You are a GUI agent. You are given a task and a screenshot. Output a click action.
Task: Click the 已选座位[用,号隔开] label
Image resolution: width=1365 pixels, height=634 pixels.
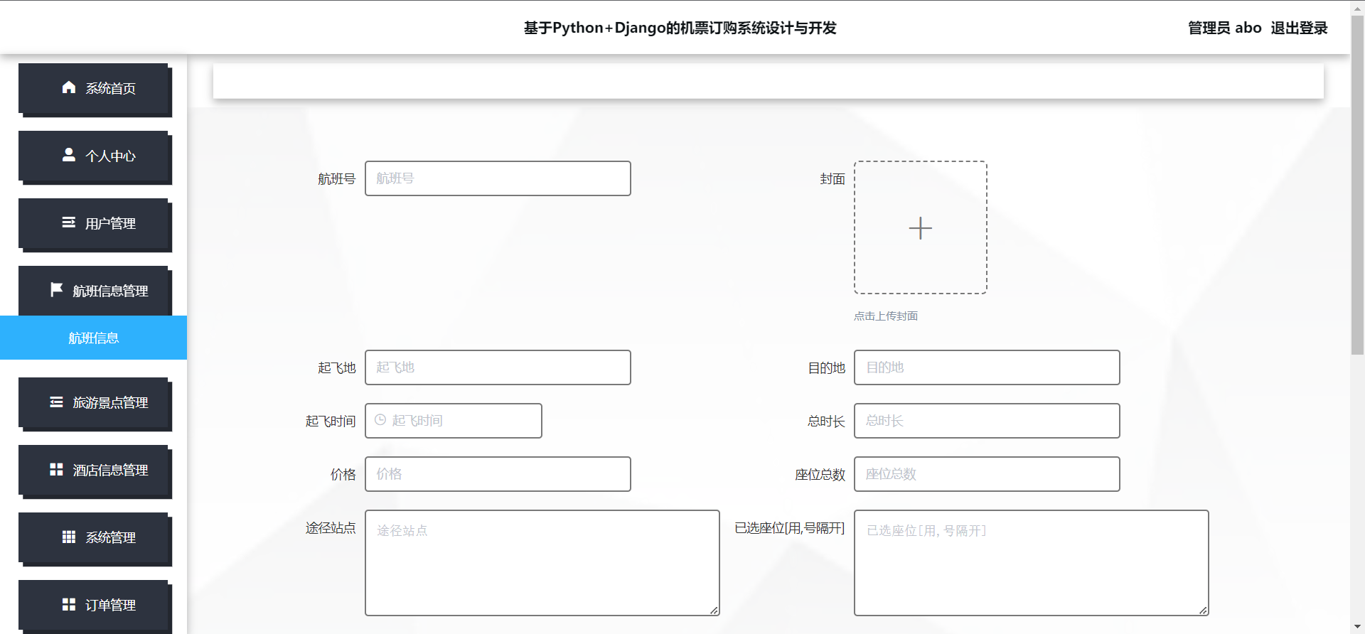[790, 528]
